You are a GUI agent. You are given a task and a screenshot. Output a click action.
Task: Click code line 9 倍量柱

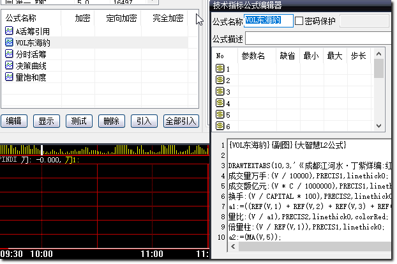click(306, 227)
